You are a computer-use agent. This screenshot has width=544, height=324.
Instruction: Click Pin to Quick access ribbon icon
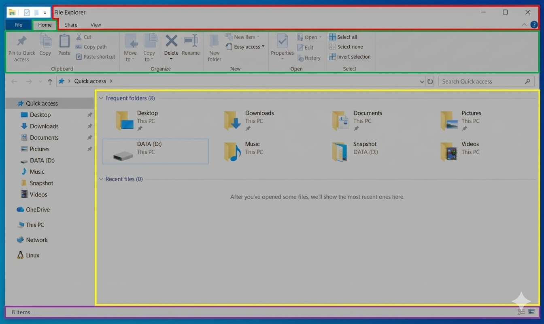coord(21,41)
